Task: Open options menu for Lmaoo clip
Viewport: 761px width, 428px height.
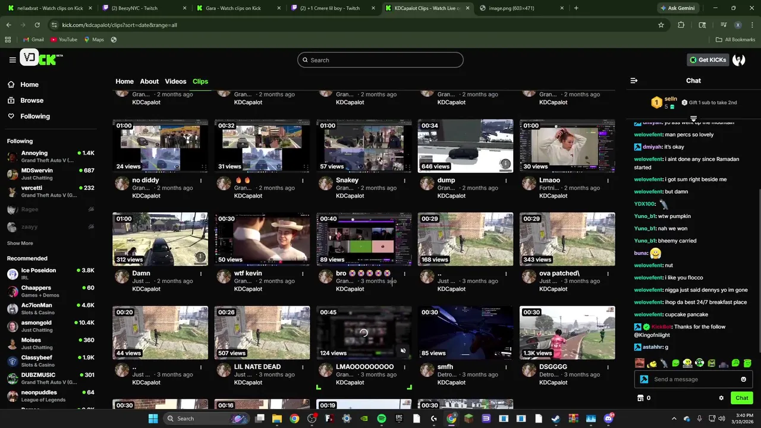Action: [608, 180]
